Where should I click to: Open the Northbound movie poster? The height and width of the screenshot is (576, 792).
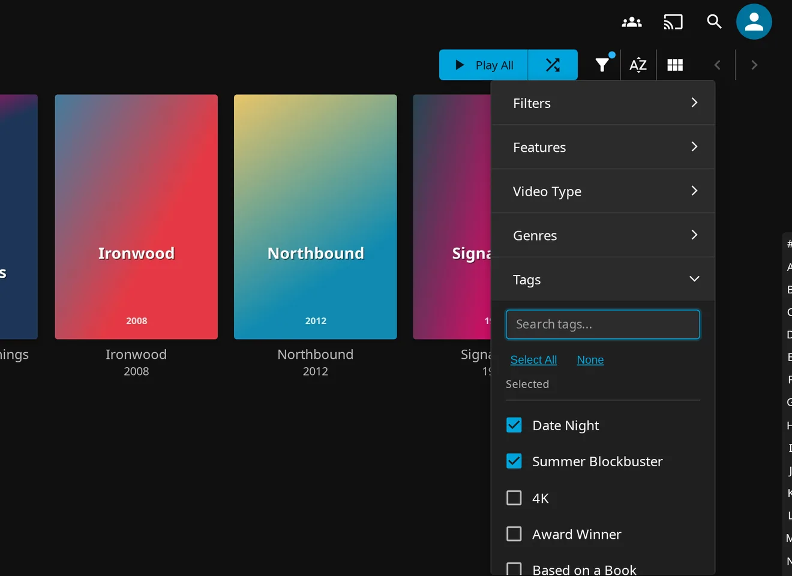pyautogui.click(x=316, y=217)
